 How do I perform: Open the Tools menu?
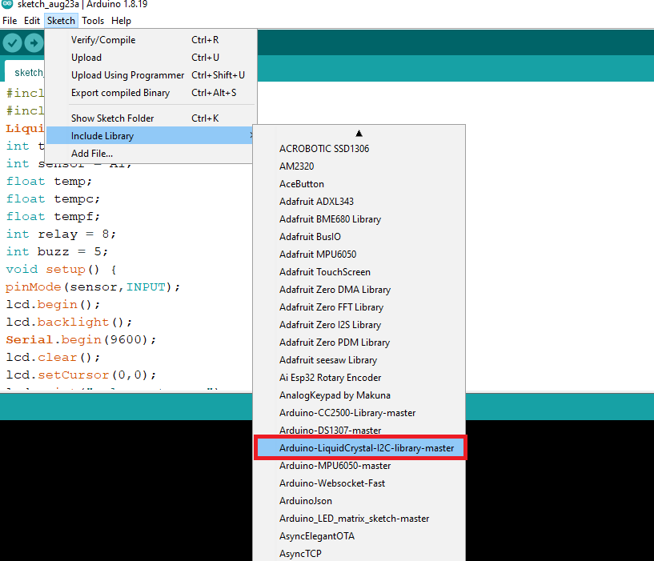(x=93, y=21)
